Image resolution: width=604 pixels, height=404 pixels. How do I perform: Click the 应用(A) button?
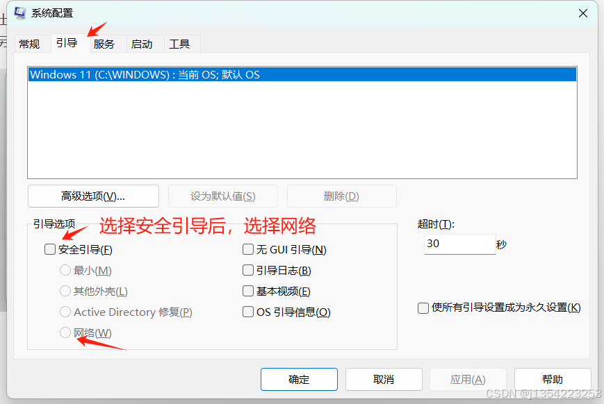coord(468,380)
